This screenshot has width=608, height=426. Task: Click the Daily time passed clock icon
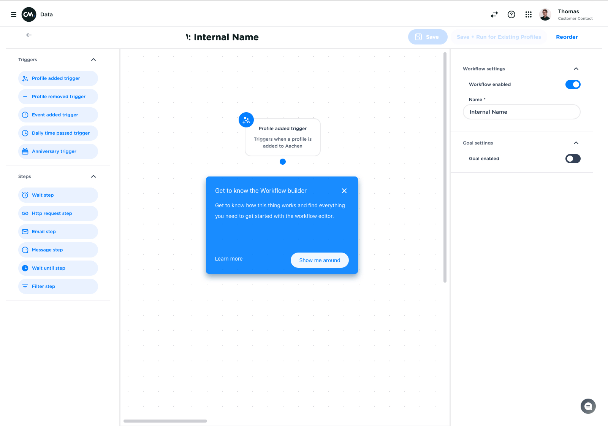(x=25, y=133)
